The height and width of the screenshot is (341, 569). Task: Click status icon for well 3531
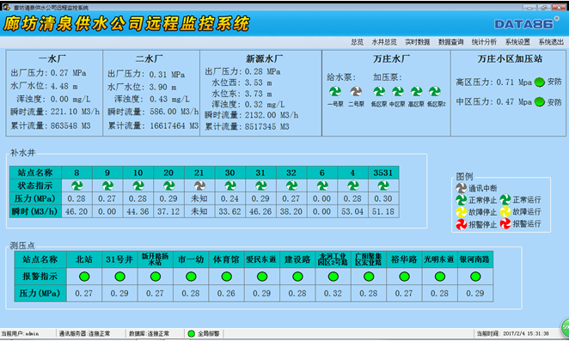click(383, 186)
